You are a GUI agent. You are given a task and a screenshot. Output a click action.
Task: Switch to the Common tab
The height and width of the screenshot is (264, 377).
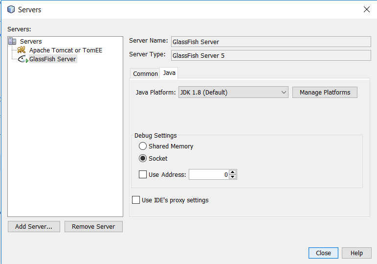[x=145, y=73]
